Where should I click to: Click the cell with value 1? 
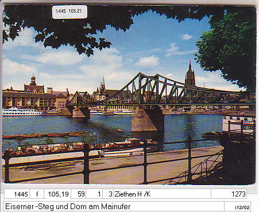pyautogui.click(x=94, y=194)
